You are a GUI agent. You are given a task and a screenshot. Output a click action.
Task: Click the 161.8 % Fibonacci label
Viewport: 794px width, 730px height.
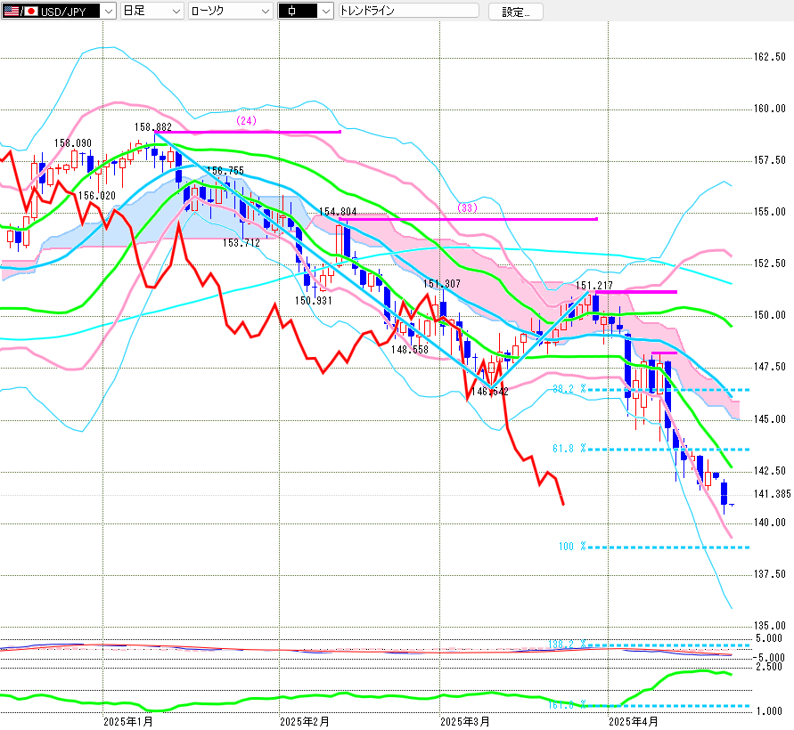click(567, 705)
